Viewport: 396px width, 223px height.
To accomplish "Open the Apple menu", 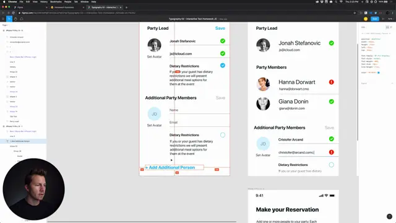I will 4,1.
